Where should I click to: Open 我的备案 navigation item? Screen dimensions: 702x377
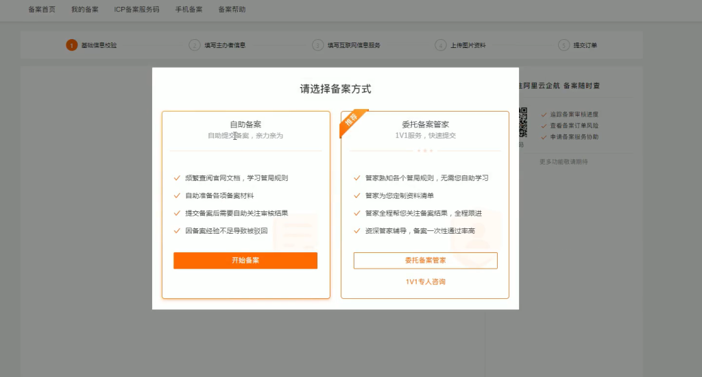pos(84,10)
